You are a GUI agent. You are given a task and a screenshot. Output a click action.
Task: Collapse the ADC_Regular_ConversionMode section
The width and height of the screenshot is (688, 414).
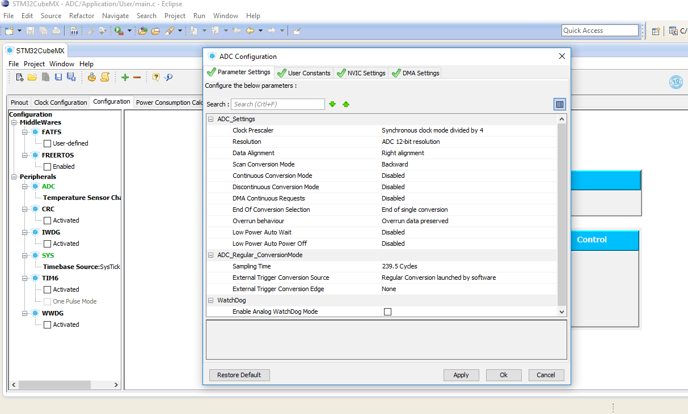(x=211, y=255)
